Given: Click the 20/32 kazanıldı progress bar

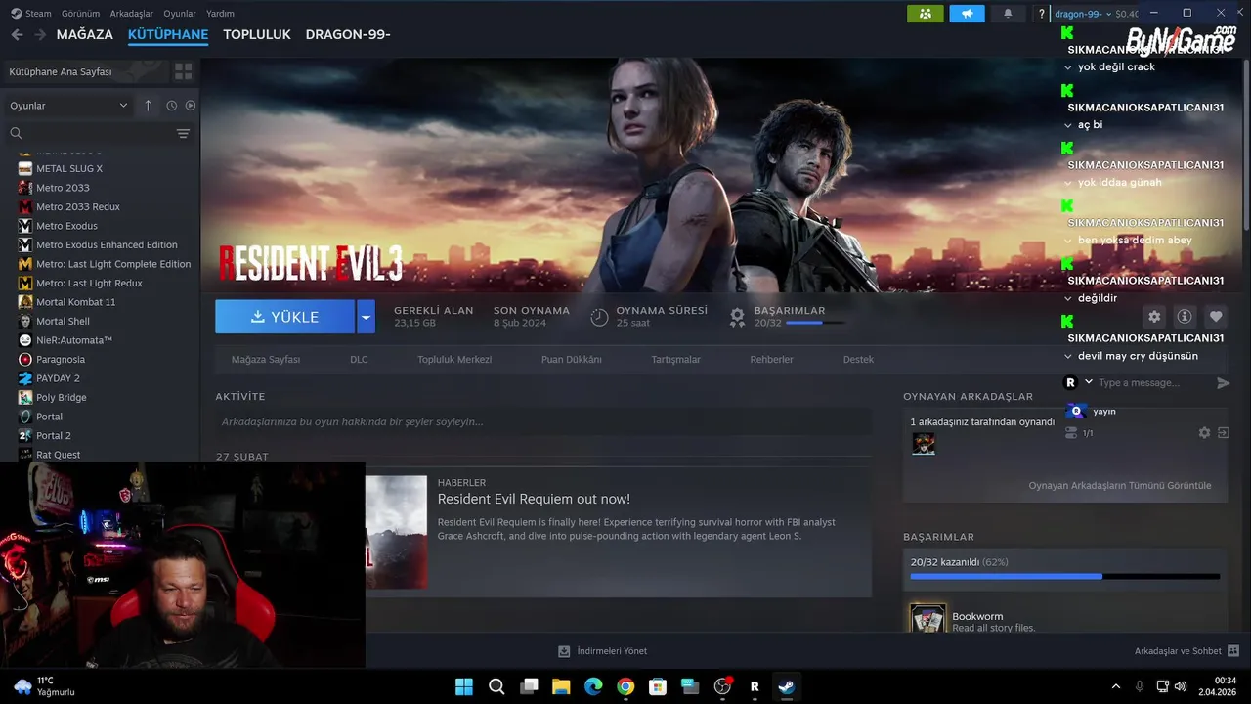Looking at the screenshot, I should (x=1064, y=577).
